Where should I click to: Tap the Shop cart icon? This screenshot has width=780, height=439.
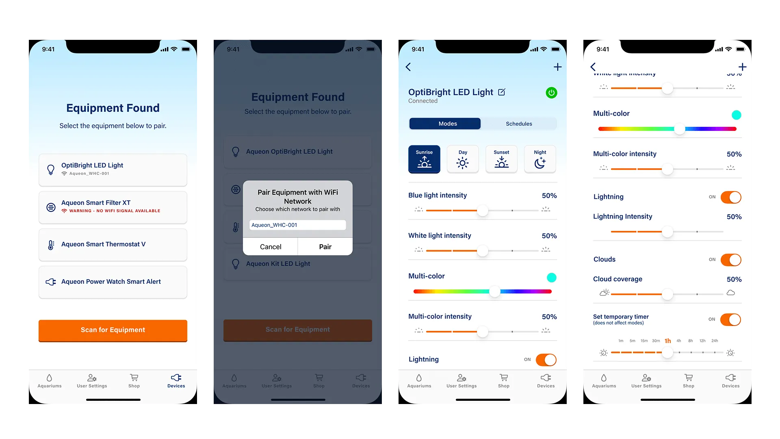134,378
